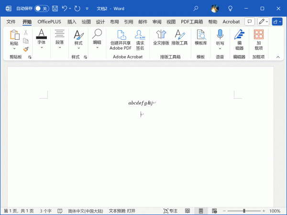Viewport: 287px width, 215px height.
Task: Click language 简体中文(中国大陆)
Action: pos(86,211)
